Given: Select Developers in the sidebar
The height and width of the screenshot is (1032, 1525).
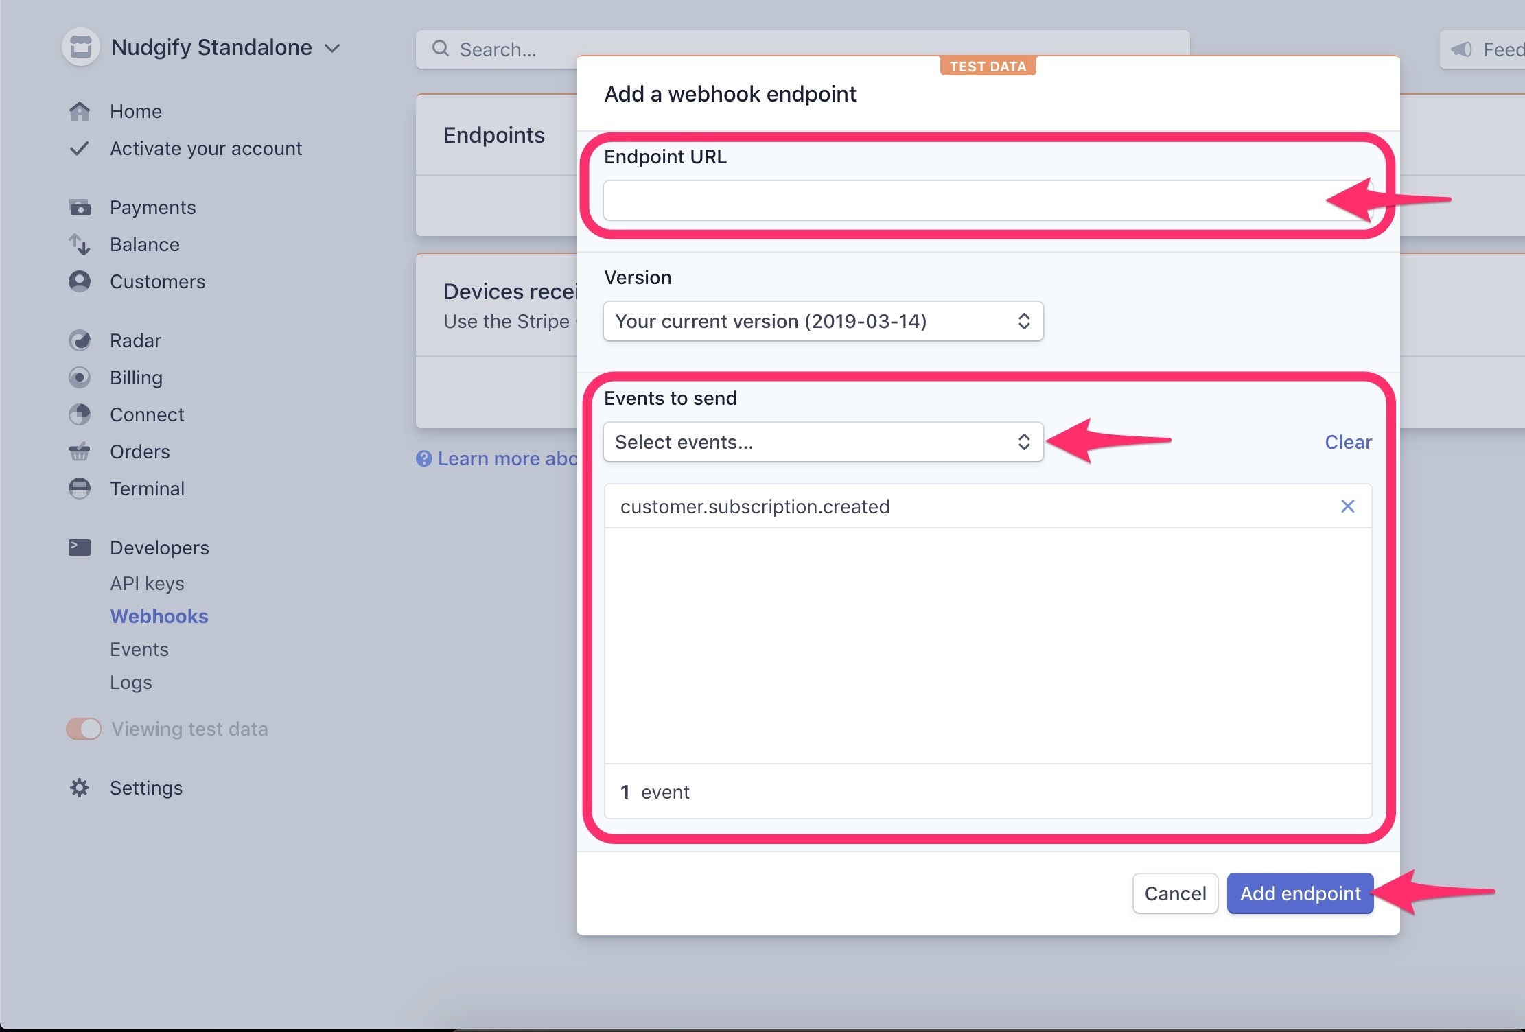Looking at the screenshot, I should coord(160,548).
